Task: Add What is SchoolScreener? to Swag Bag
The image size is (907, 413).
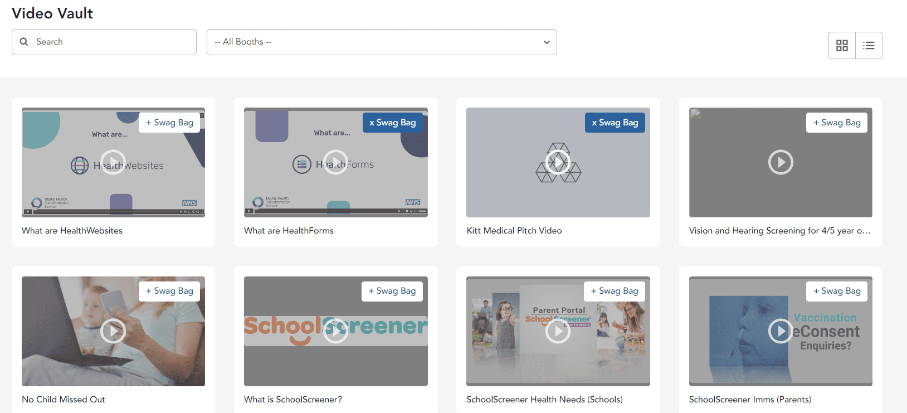Action: tap(392, 291)
